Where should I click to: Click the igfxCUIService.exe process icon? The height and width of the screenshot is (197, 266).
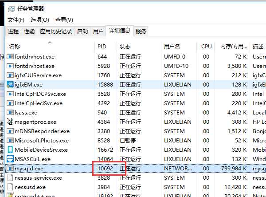[10, 75]
